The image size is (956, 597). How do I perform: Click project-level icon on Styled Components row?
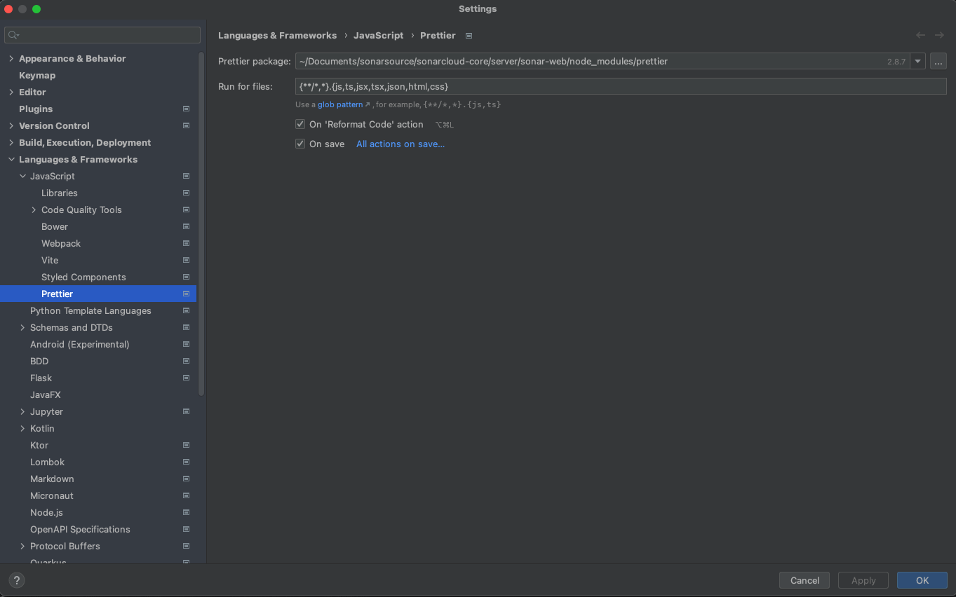tap(186, 277)
